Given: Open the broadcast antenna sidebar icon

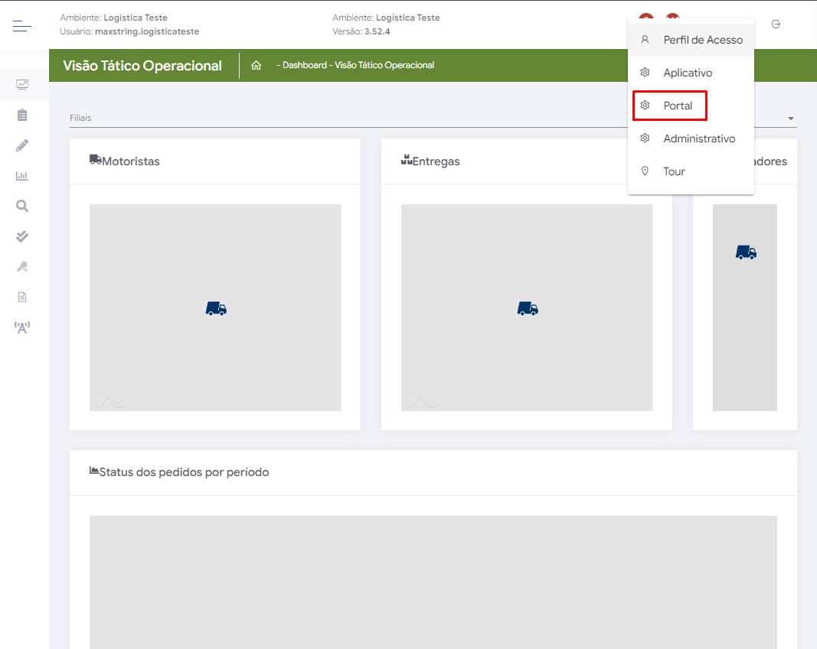Looking at the screenshot, I should click(22, 328).
